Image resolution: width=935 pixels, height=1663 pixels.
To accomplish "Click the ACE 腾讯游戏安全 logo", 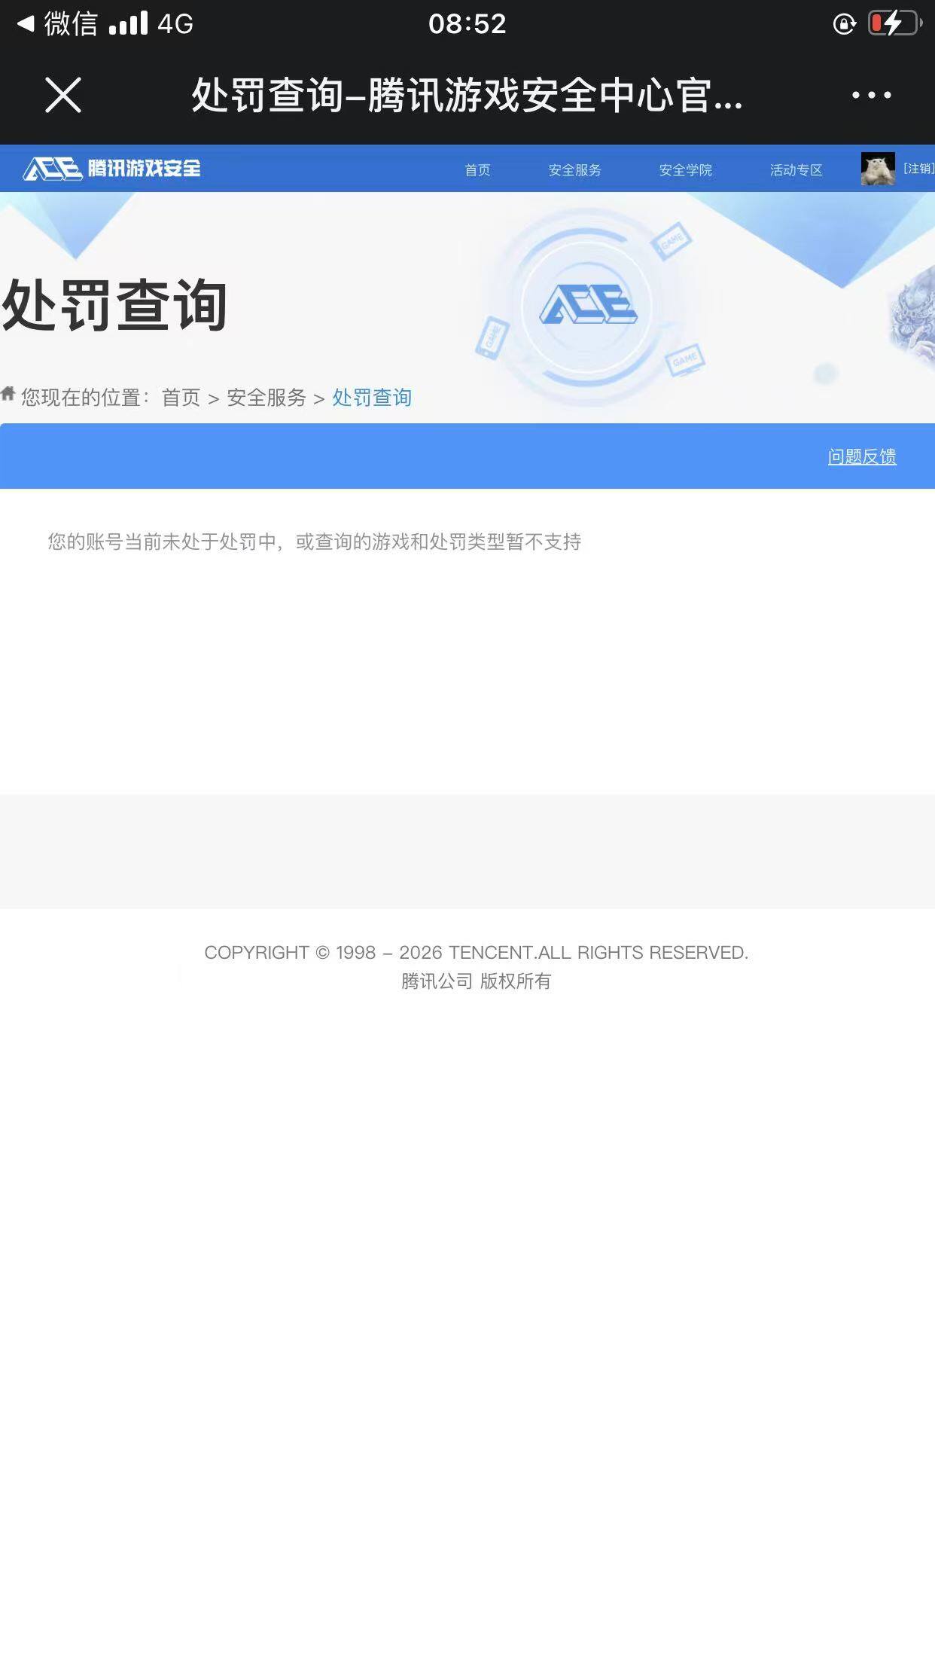I will tap(112, 168).
